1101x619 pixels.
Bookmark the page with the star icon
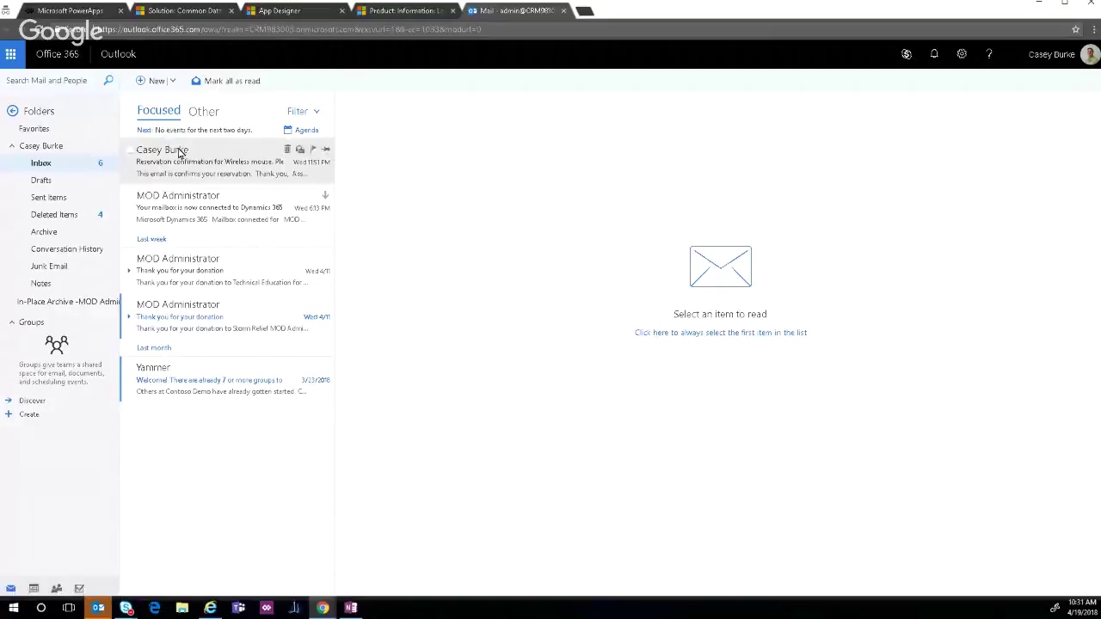pyautogui.click(x=1075, y=29)
